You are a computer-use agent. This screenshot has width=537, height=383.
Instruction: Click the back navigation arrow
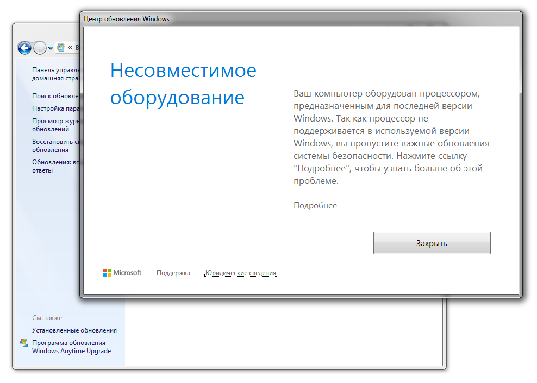24,48
